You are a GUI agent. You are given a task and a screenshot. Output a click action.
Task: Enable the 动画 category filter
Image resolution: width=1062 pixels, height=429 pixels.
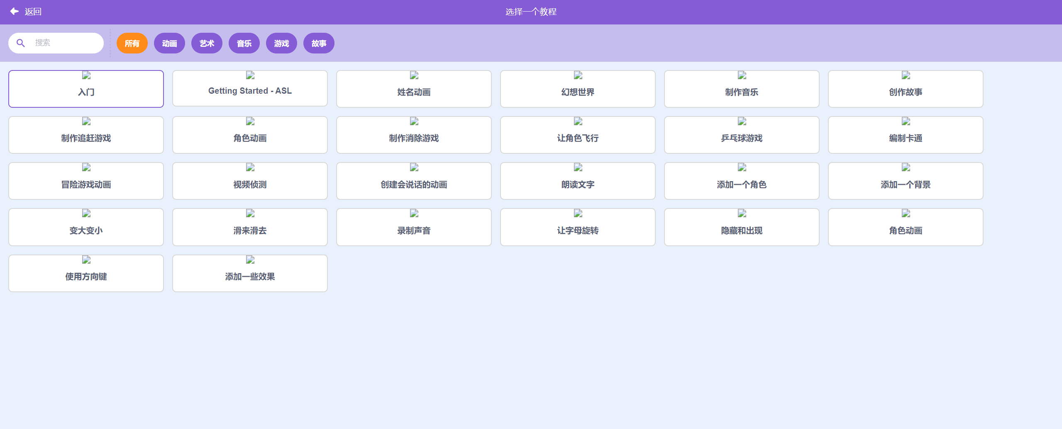pyautogui.click(x=169, y=43)
